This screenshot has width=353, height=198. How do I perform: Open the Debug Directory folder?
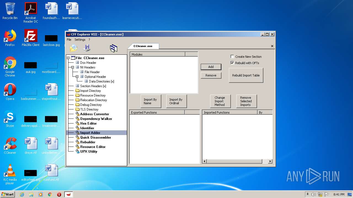coord(91,105)
